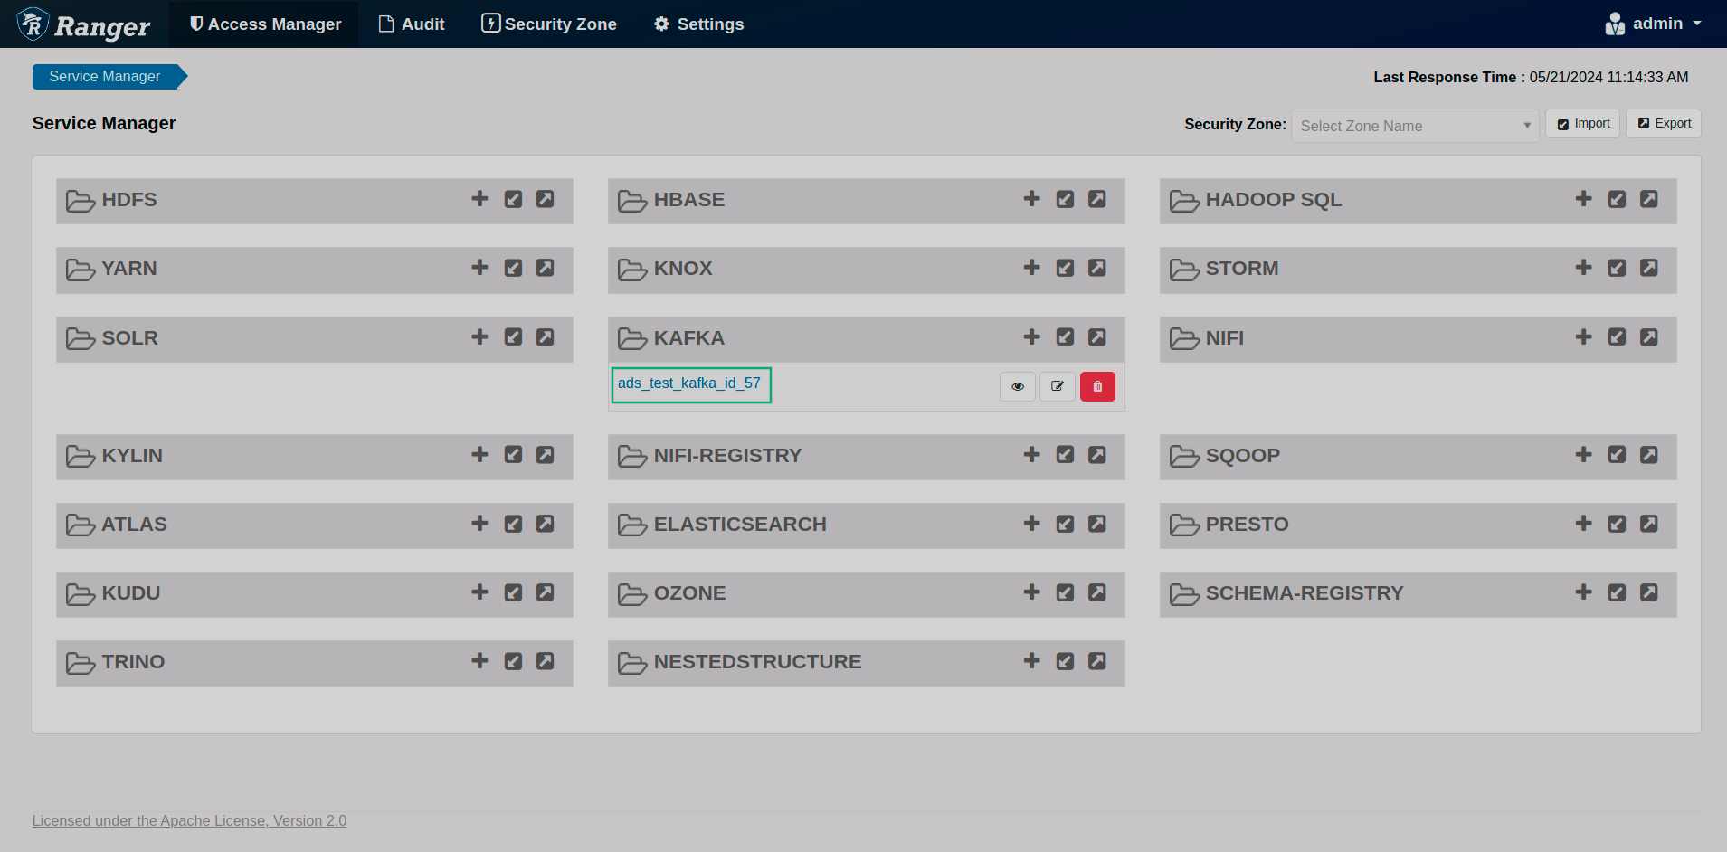Add a new STORM service
Viewport: 1727px width, 852px height.
coord(1583,268)
